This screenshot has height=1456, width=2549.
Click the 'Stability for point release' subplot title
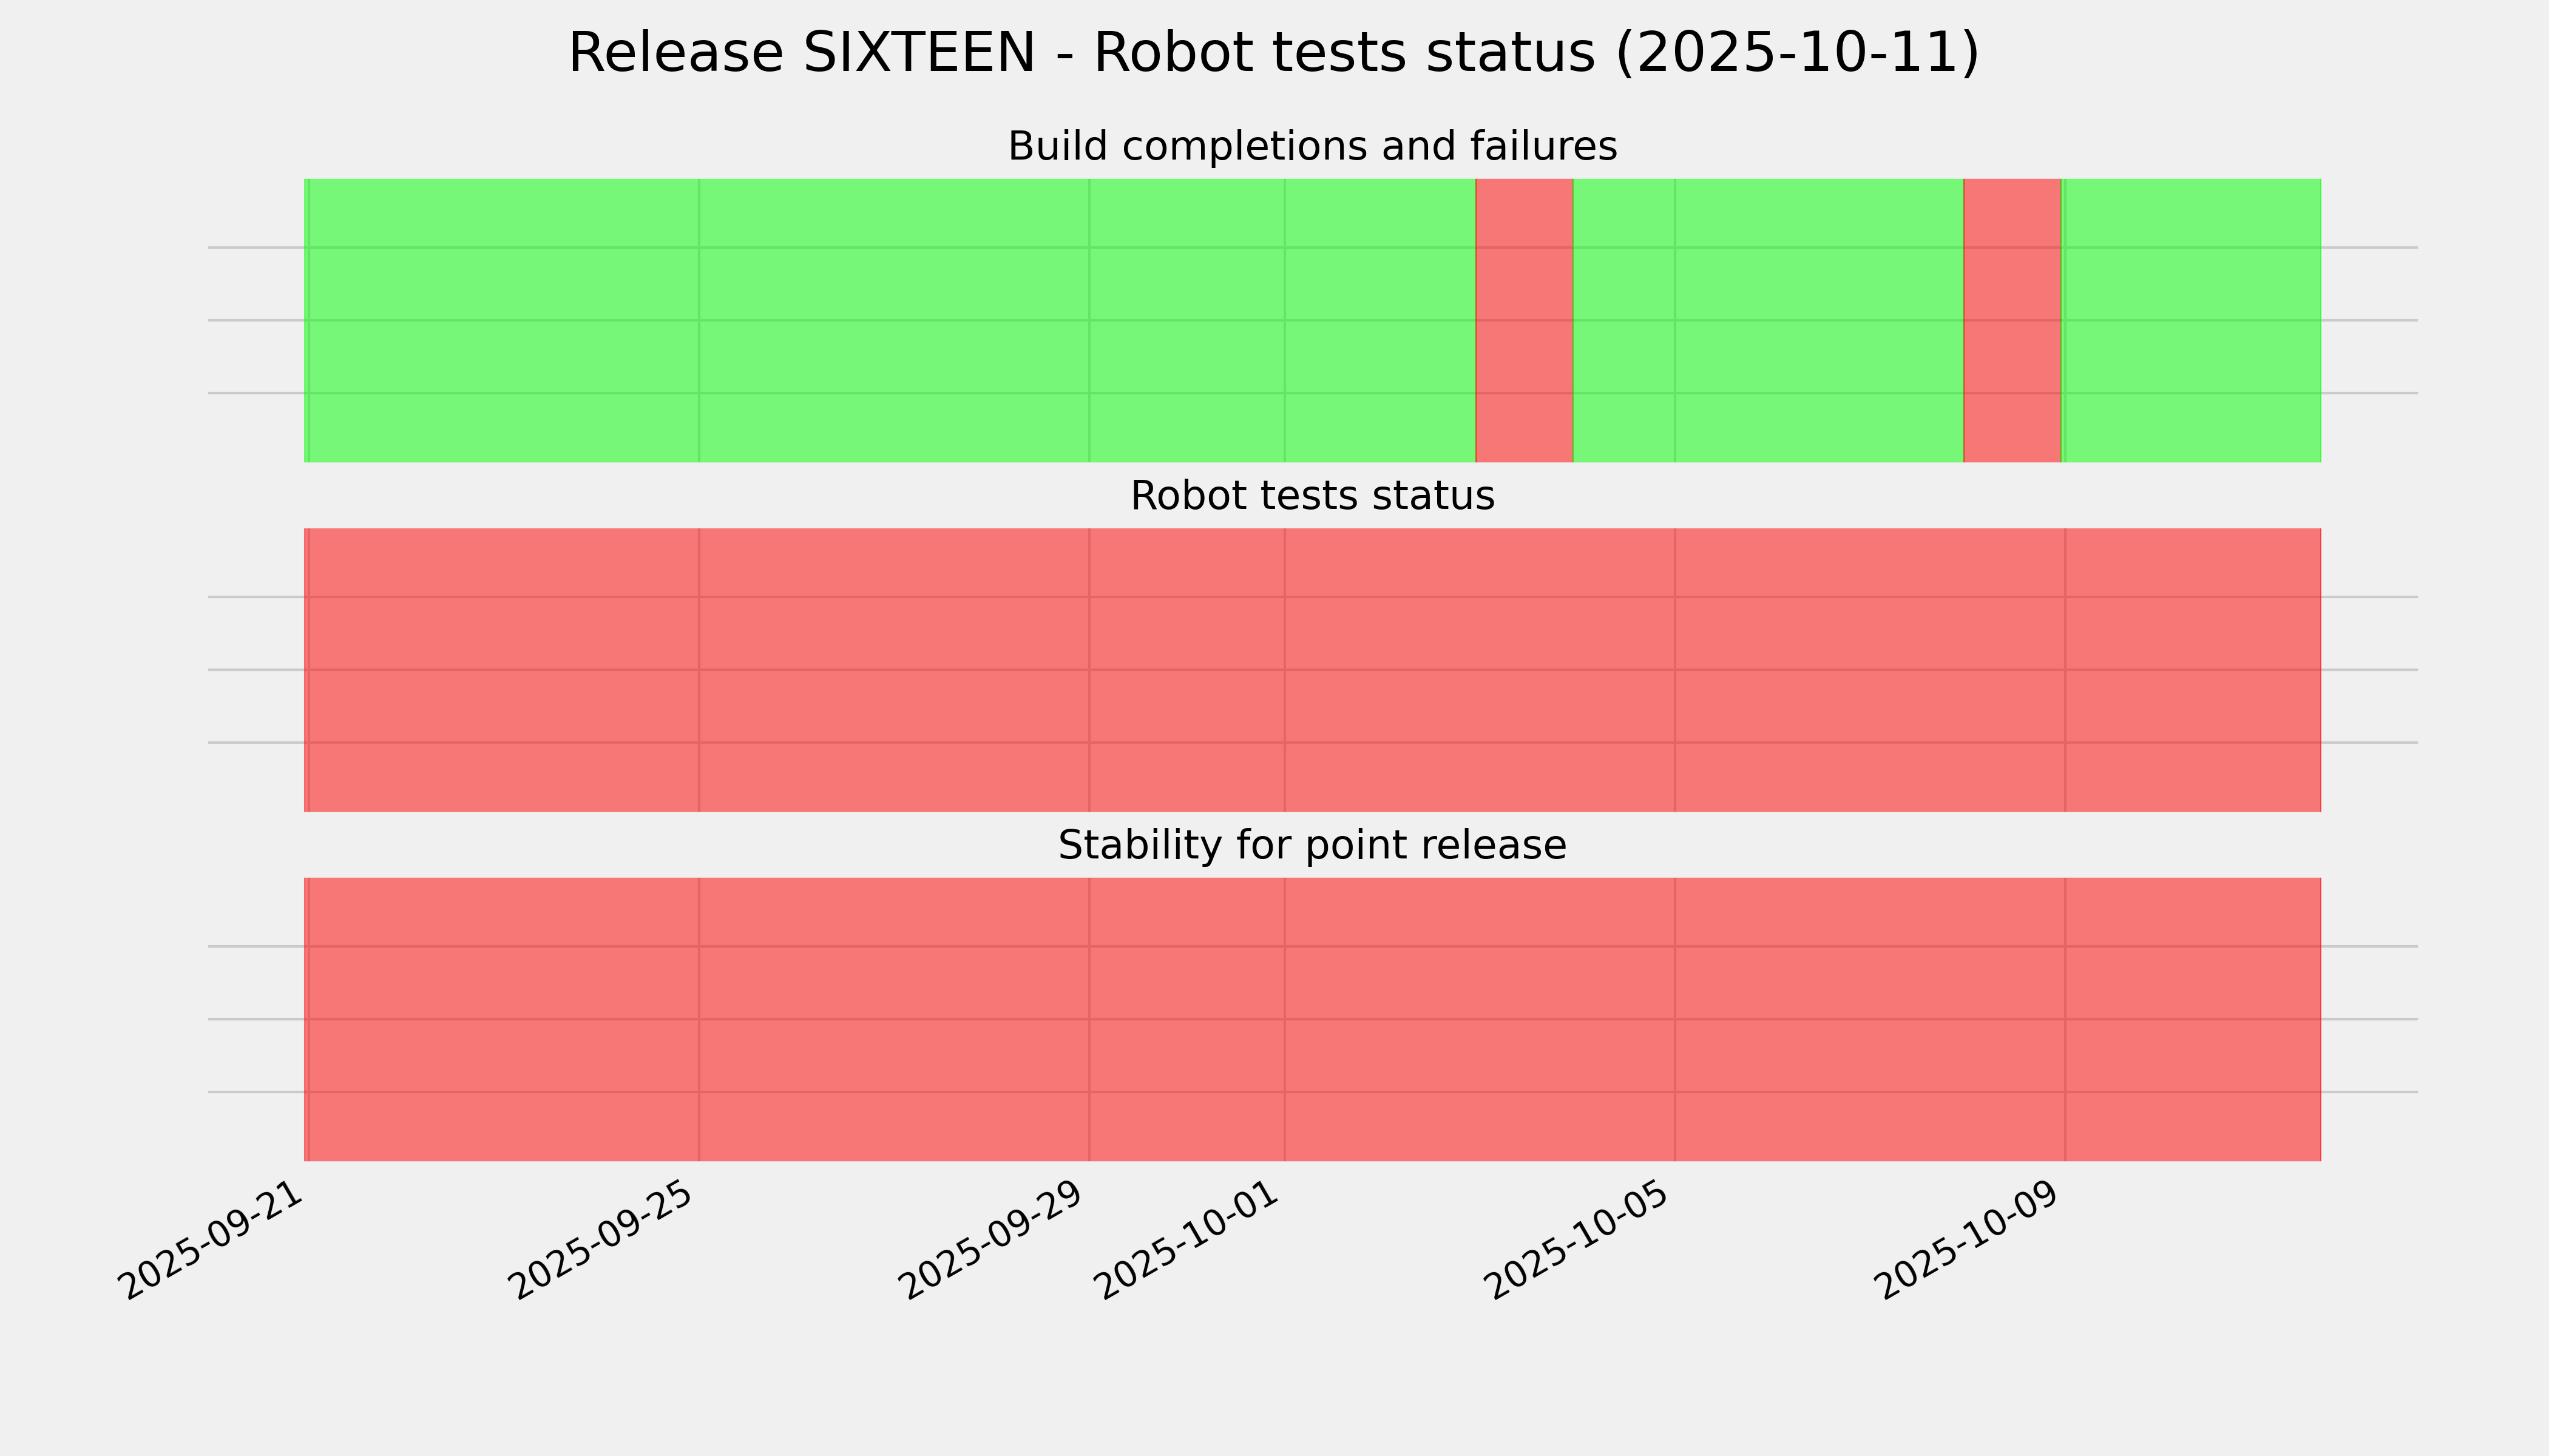pos(1312,846)
